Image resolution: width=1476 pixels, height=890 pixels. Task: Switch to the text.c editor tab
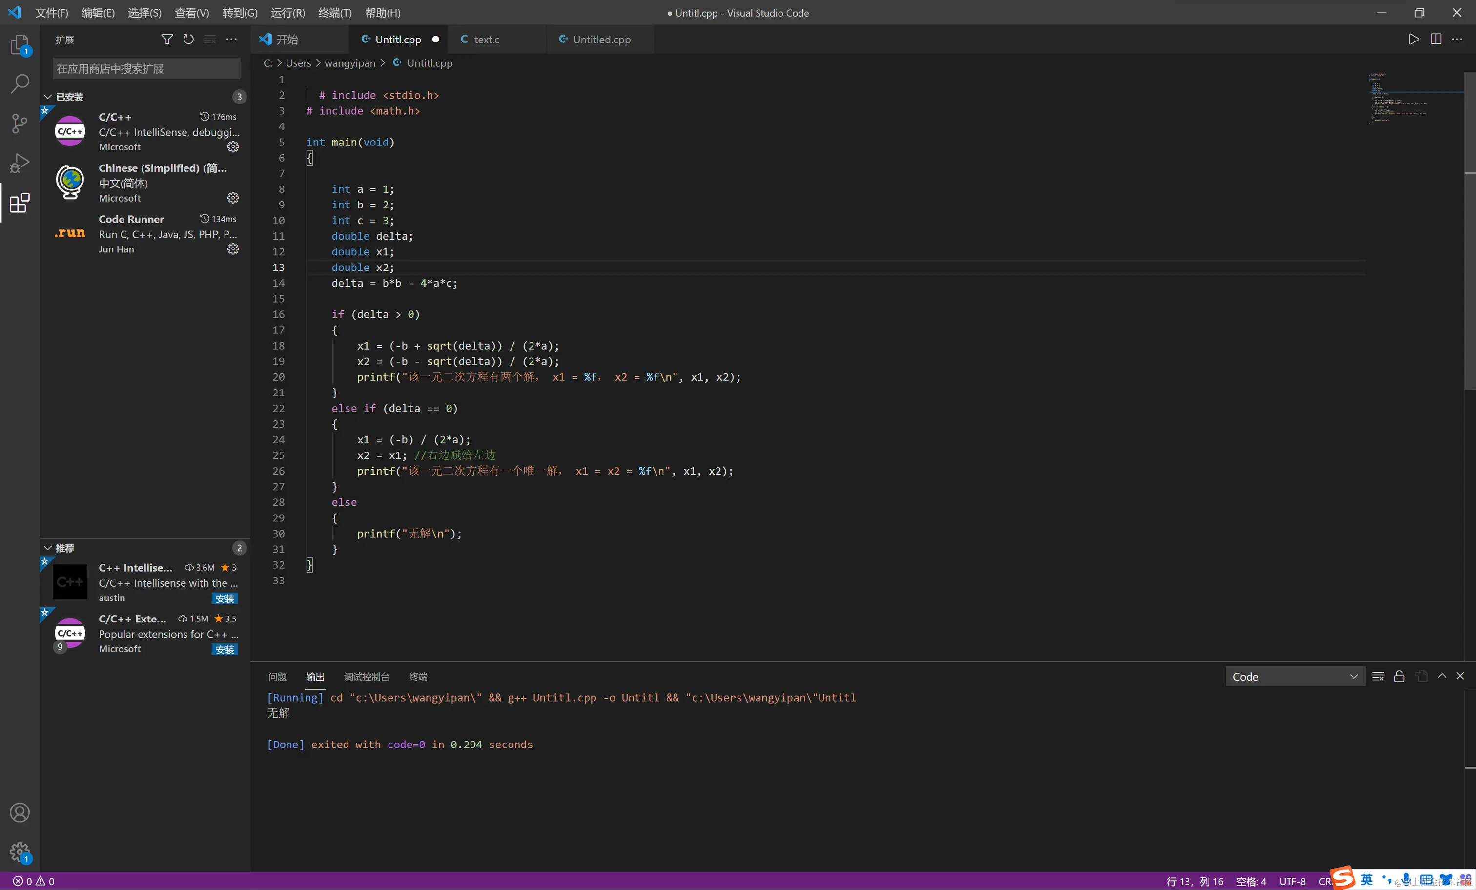(486, 40)
